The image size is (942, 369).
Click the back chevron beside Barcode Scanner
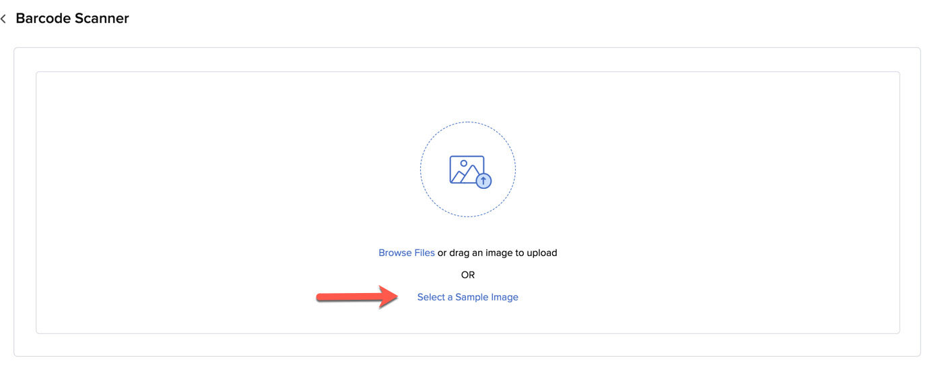click(4, 19)
